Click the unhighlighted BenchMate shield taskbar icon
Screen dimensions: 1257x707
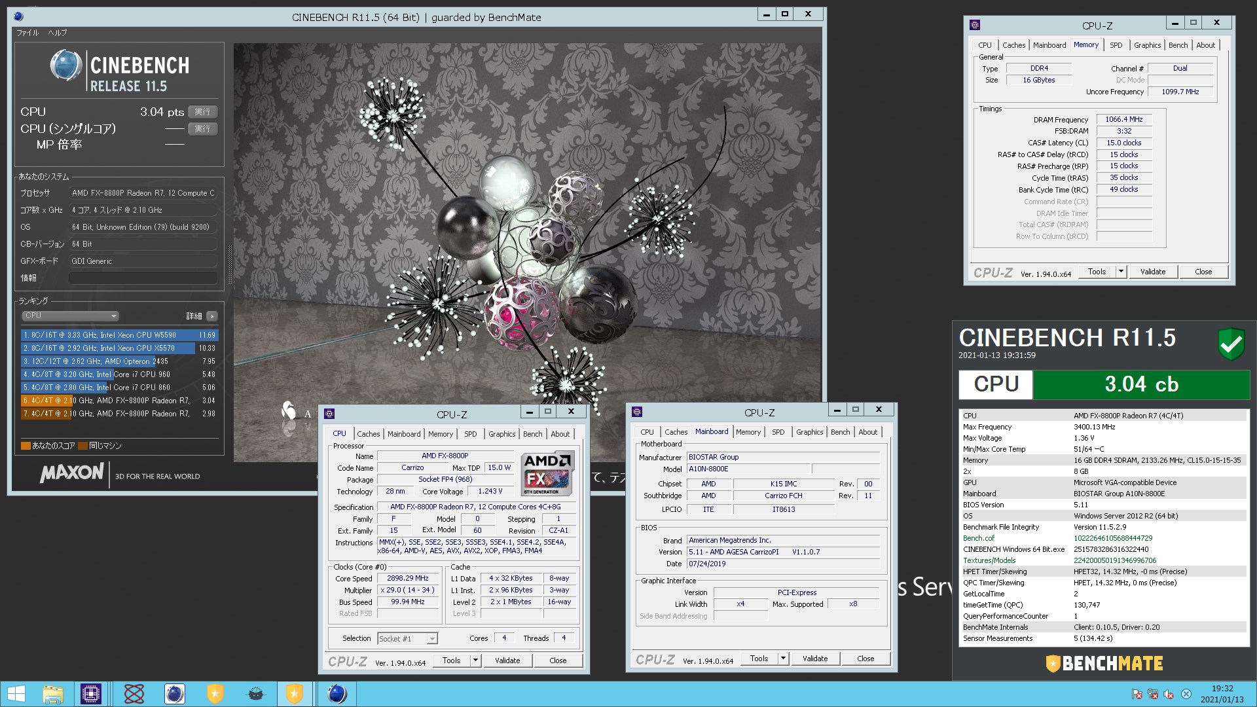coord(215,694)
